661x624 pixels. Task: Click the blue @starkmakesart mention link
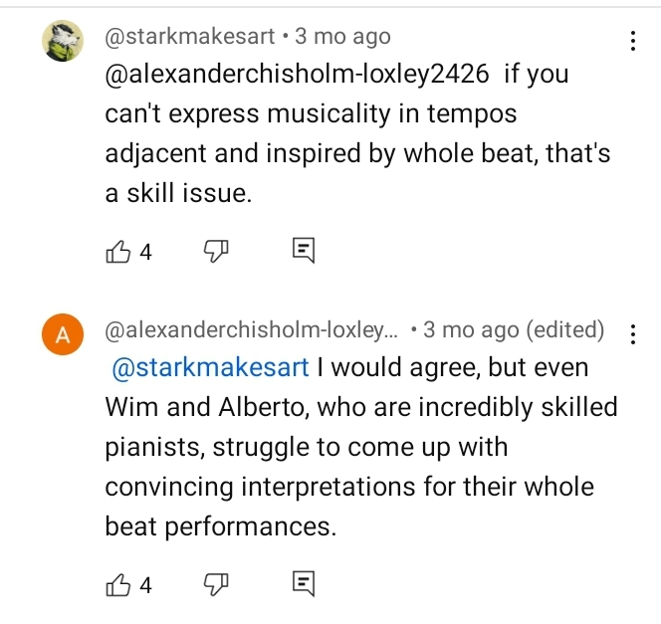pyautogui.click(x=210, y=367)
